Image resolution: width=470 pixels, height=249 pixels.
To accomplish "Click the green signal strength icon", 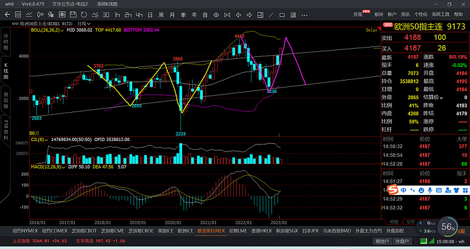I will 431,241.
